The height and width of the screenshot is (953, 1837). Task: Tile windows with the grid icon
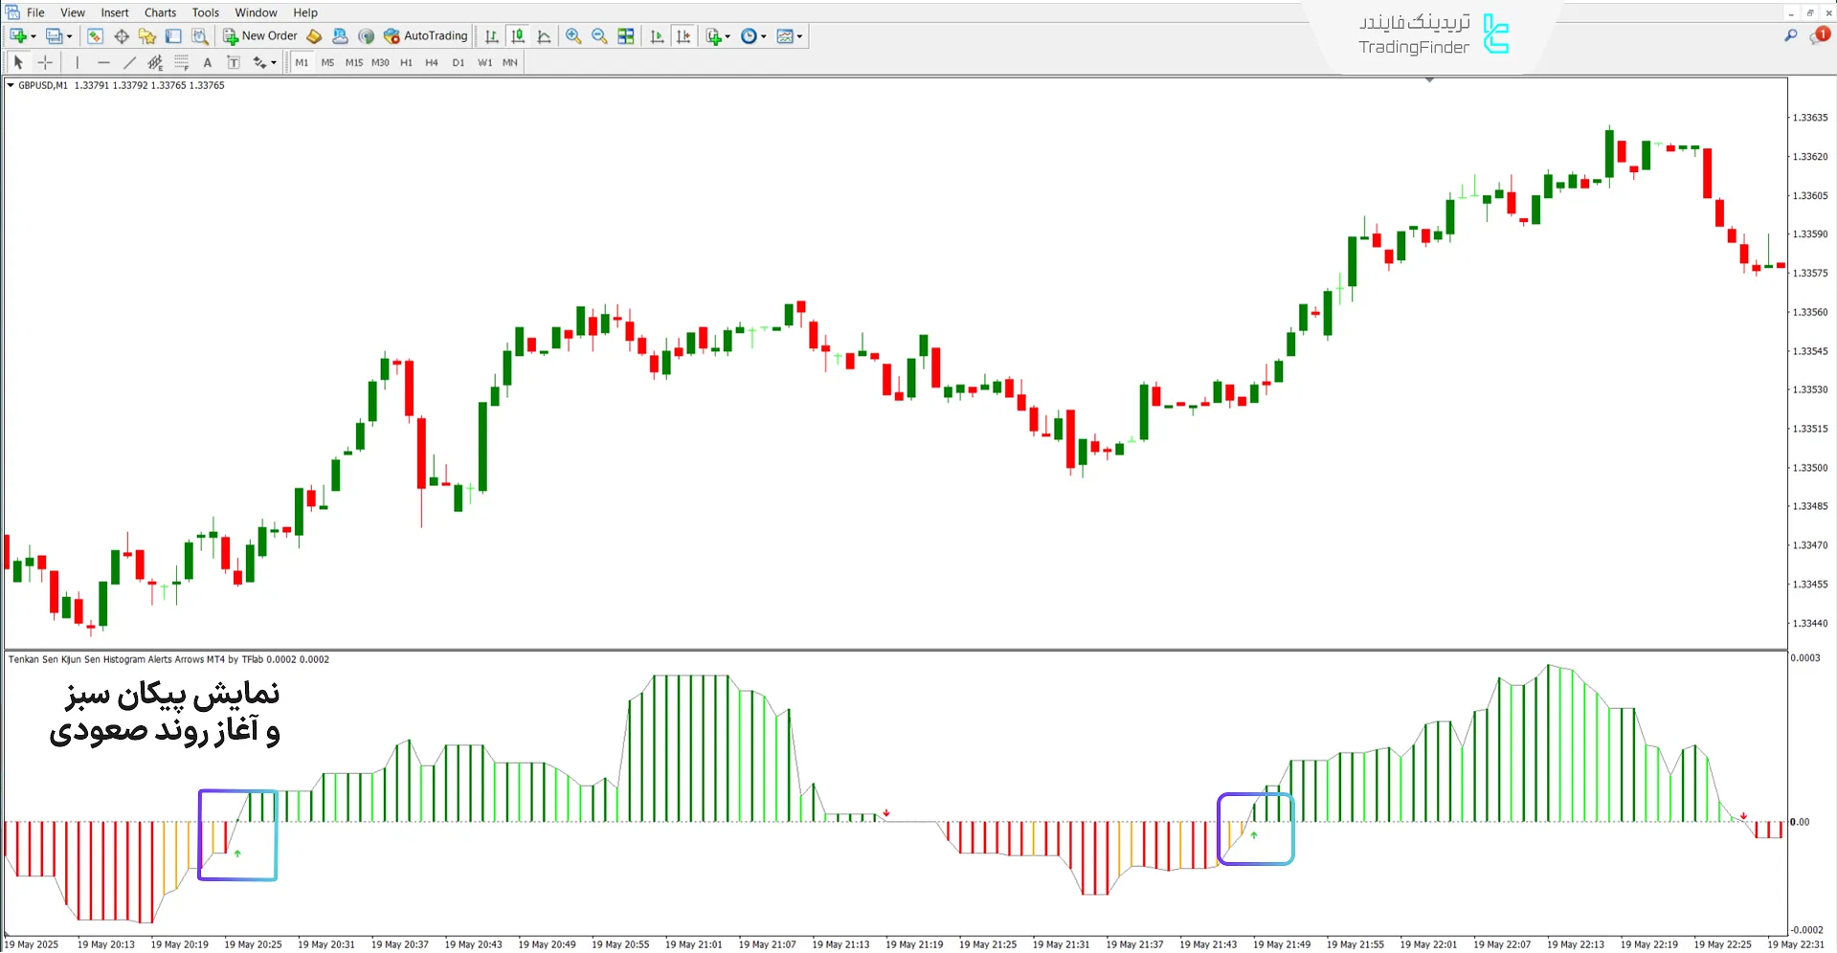point(626,36)
